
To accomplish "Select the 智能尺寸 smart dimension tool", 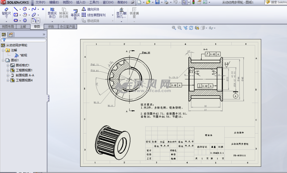I will 6,13.
